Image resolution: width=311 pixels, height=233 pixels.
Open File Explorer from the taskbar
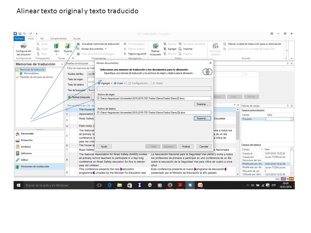tap(120, 185)
